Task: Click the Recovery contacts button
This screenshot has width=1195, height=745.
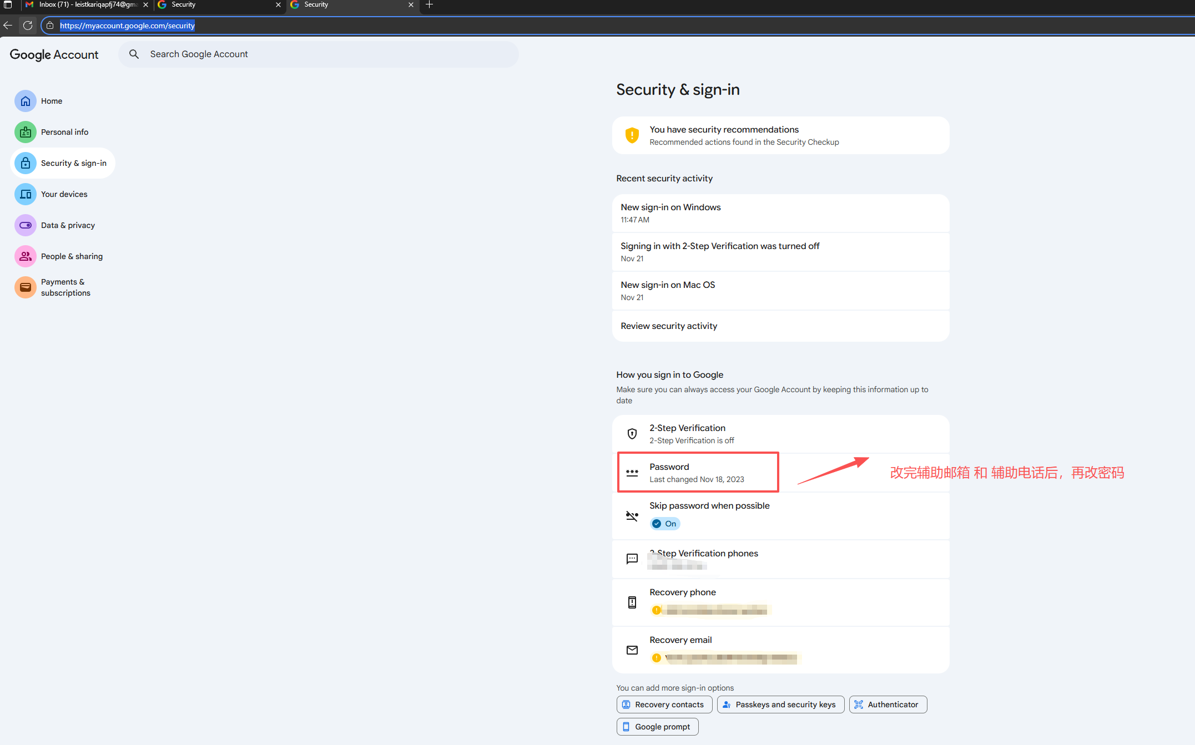Action: [x=664, y=705]
